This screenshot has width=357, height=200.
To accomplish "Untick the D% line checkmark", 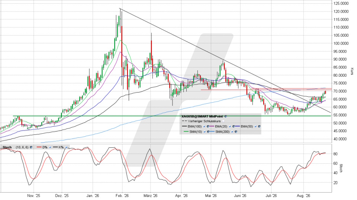I will pyautogui.click(x=50, y=147).
